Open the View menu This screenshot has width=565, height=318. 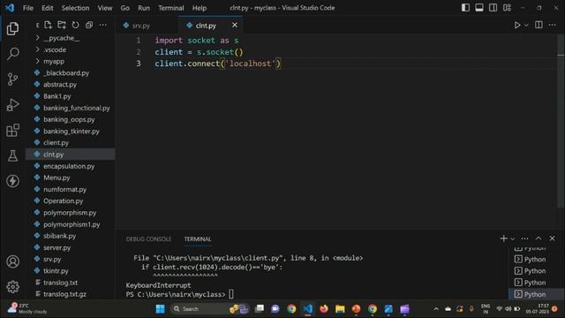(105, 8)
